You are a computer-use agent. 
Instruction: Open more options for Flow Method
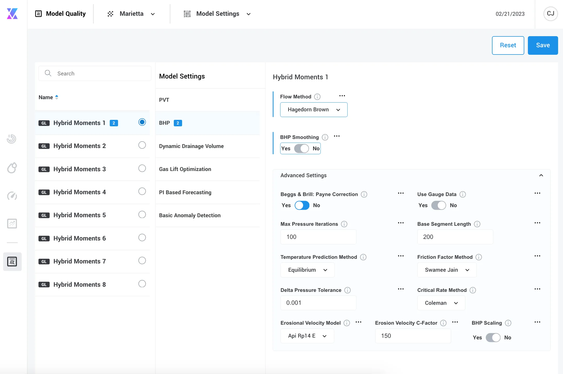click(342, 96)
